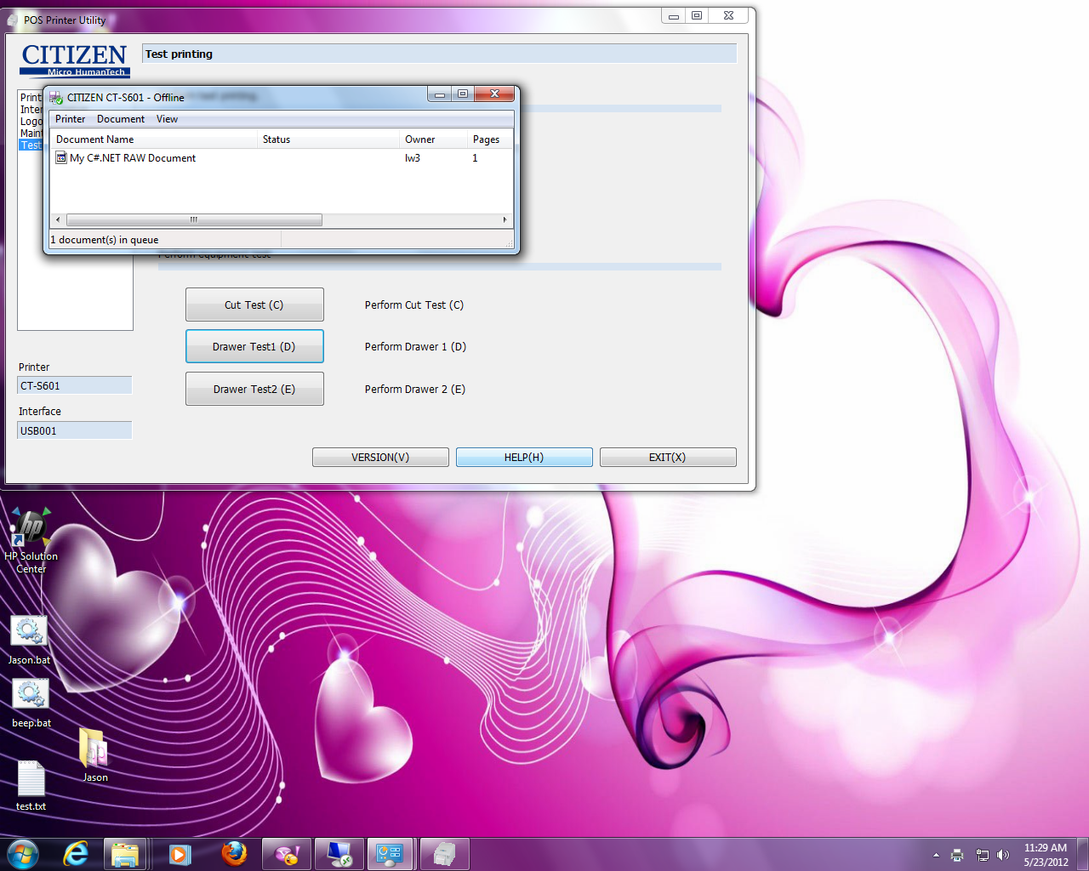Launch Internet Explorer from the taskbar

76,854
